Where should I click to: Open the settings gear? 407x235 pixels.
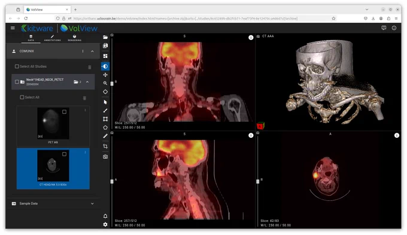(105, 224)
